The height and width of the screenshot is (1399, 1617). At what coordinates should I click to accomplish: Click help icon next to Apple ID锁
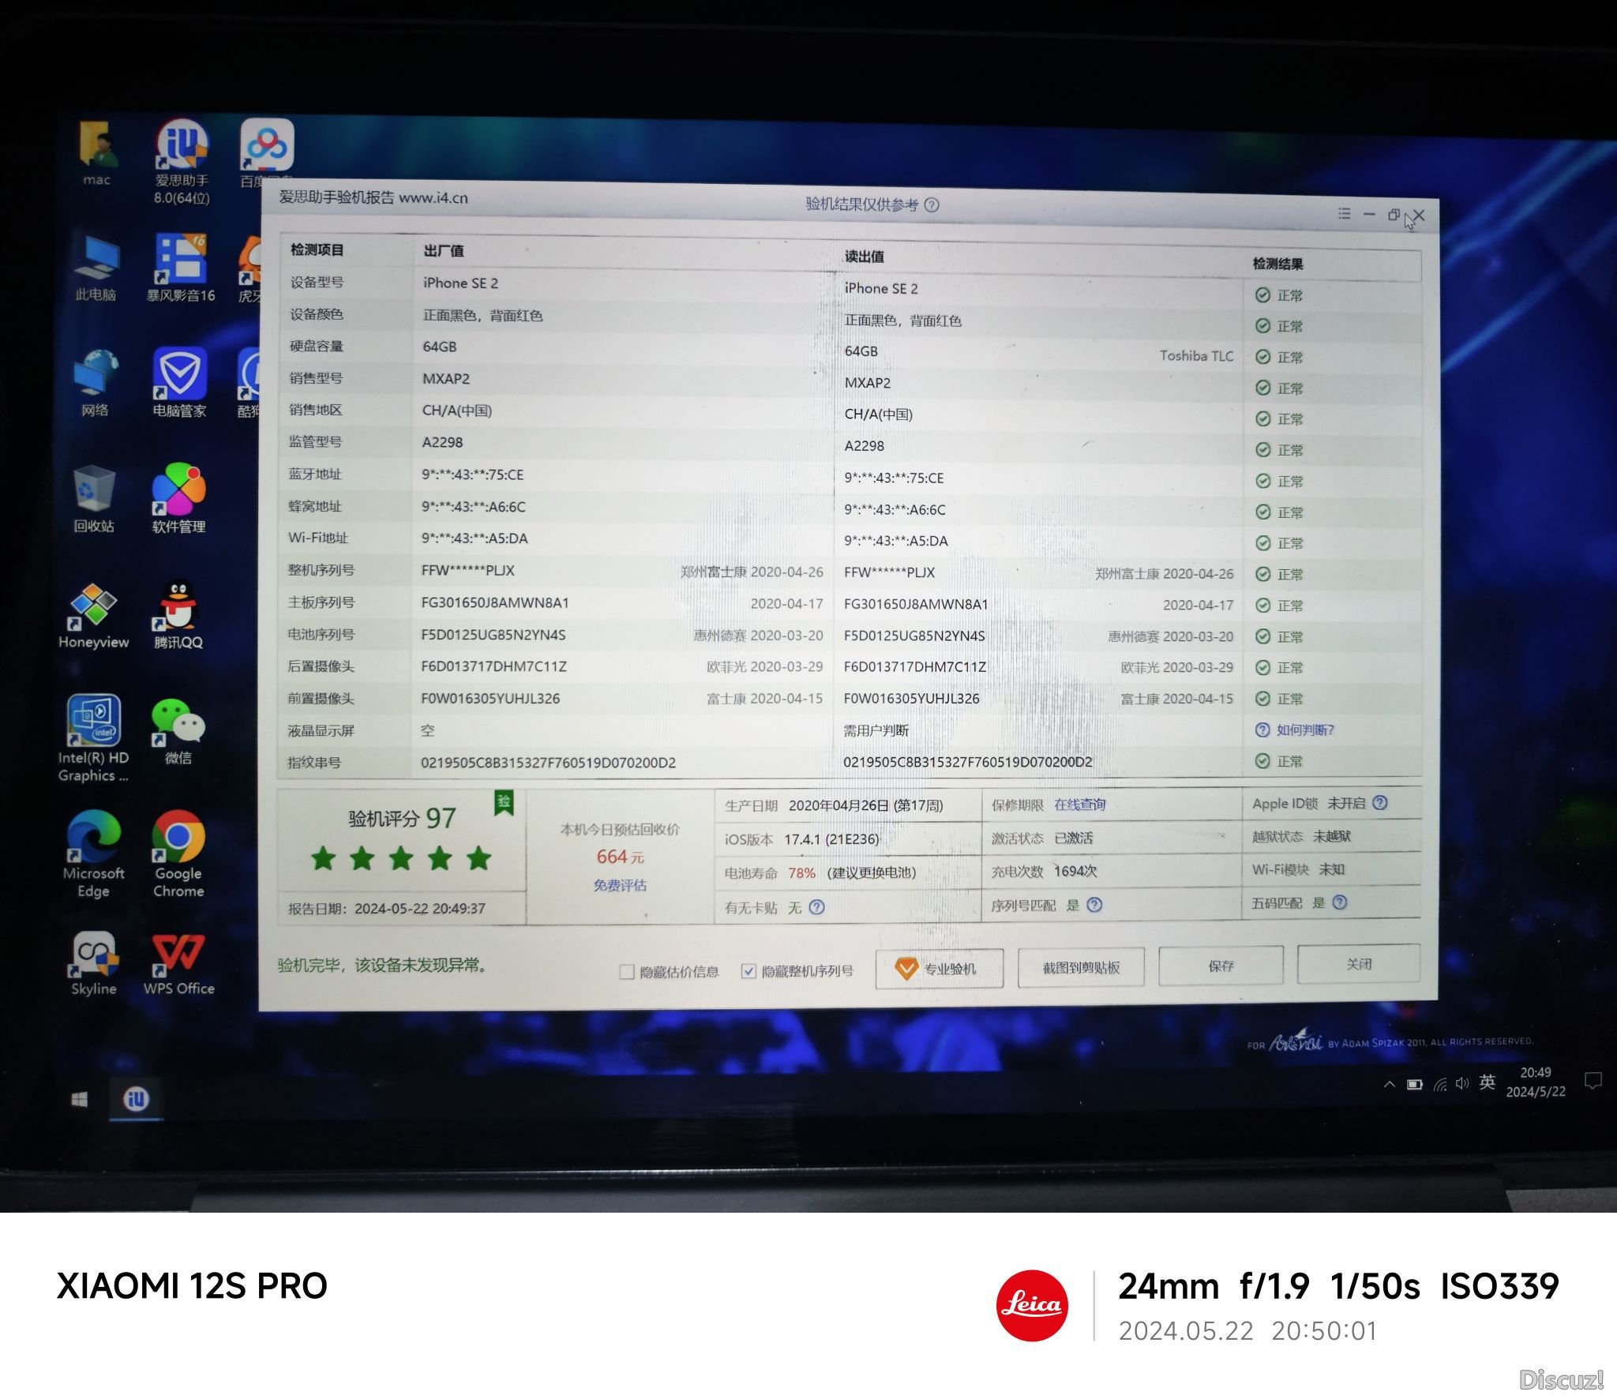click(1380, 802)
